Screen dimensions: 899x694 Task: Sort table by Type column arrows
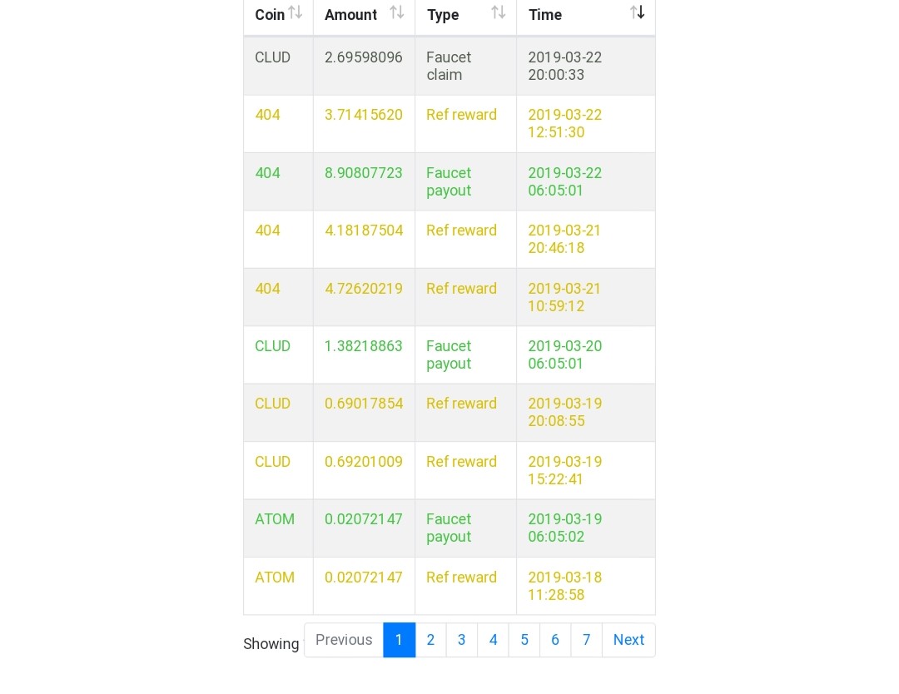click(x=499, y=12)
